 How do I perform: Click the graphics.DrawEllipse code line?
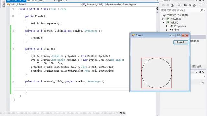pyautogui.click(x=72, y=67)
